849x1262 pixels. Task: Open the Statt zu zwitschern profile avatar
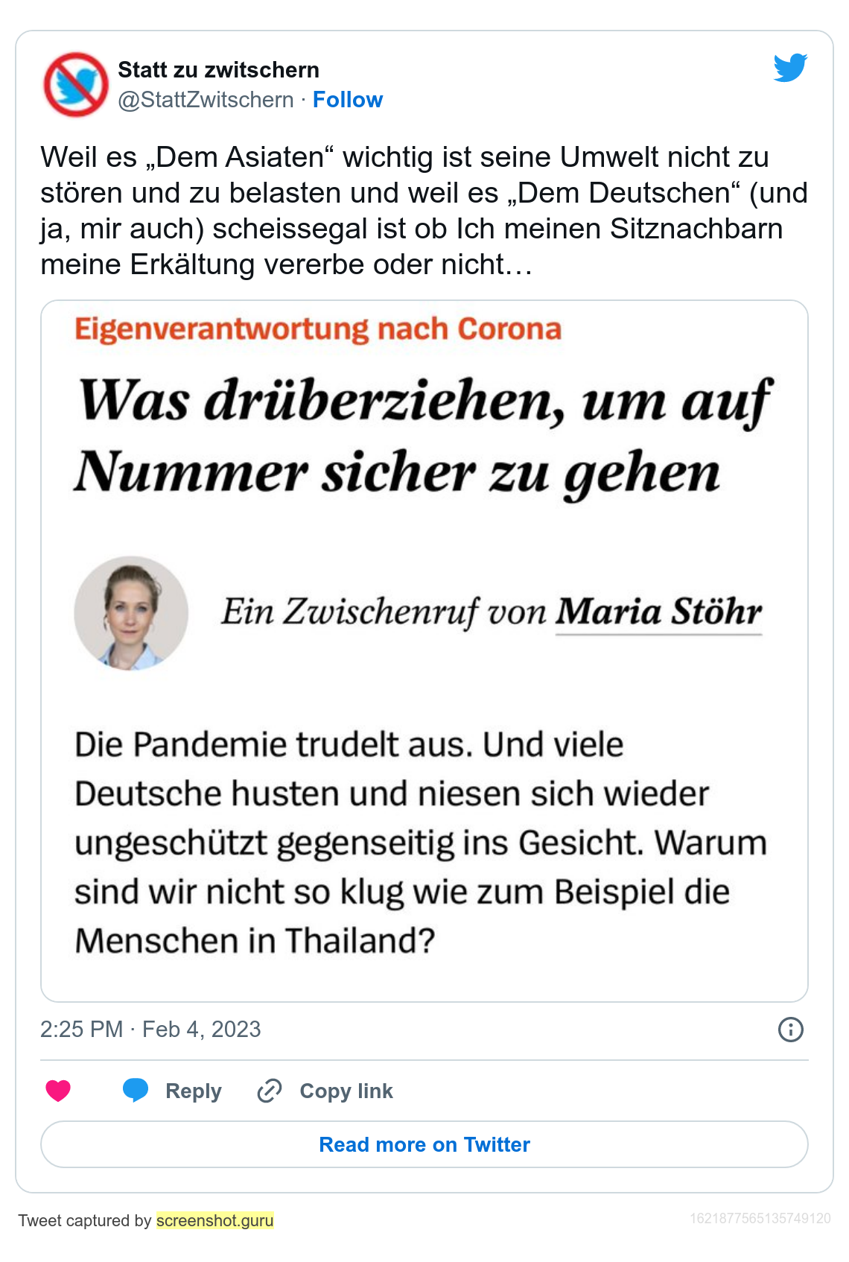(76, 84)
